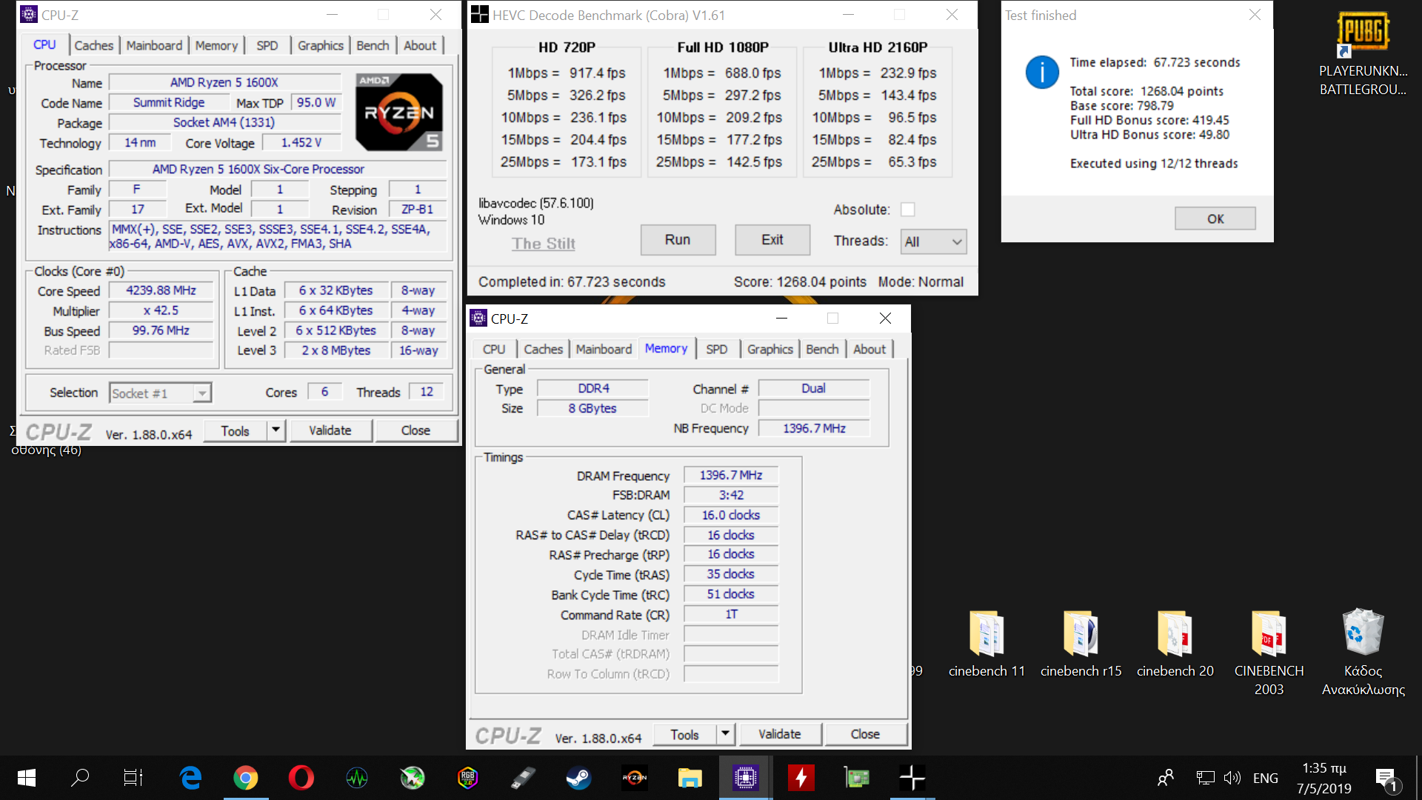The image size is (1422, 800).
Task: Click the Core Speed 4239.88 MHz field
Action: tap(161, 290)
